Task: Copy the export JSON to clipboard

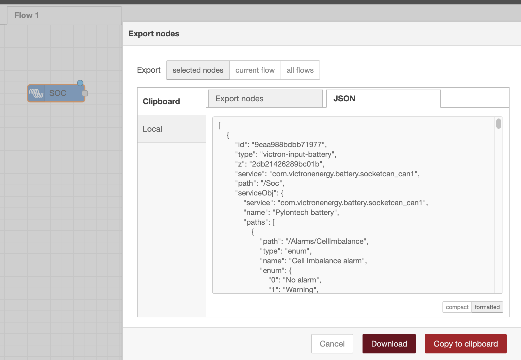Action: point(466,344)
